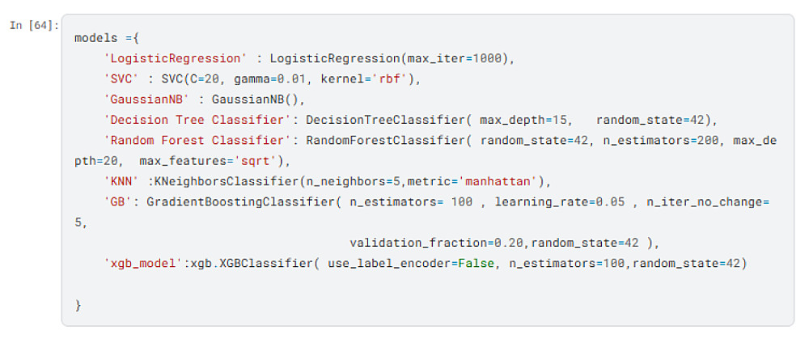Click the closing curly brace of models
Image resolution: width=809 pixels, height=343 pixels.
pos(78,304)
